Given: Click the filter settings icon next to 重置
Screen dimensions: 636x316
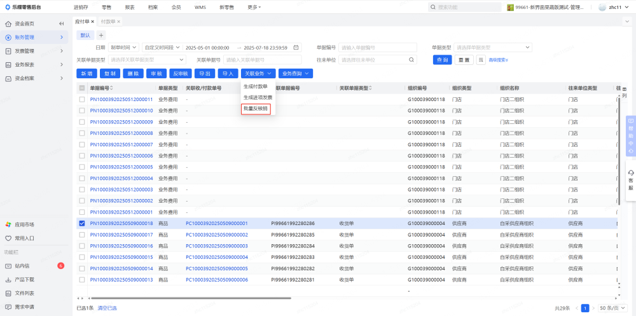Looking at the screenshot, I should [481, 60].
